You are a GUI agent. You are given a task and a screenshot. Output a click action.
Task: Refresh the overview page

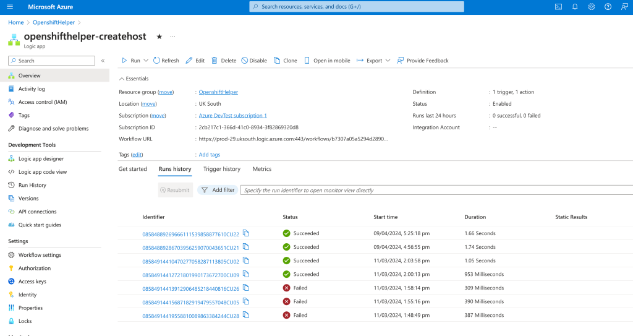coord(166,61)
